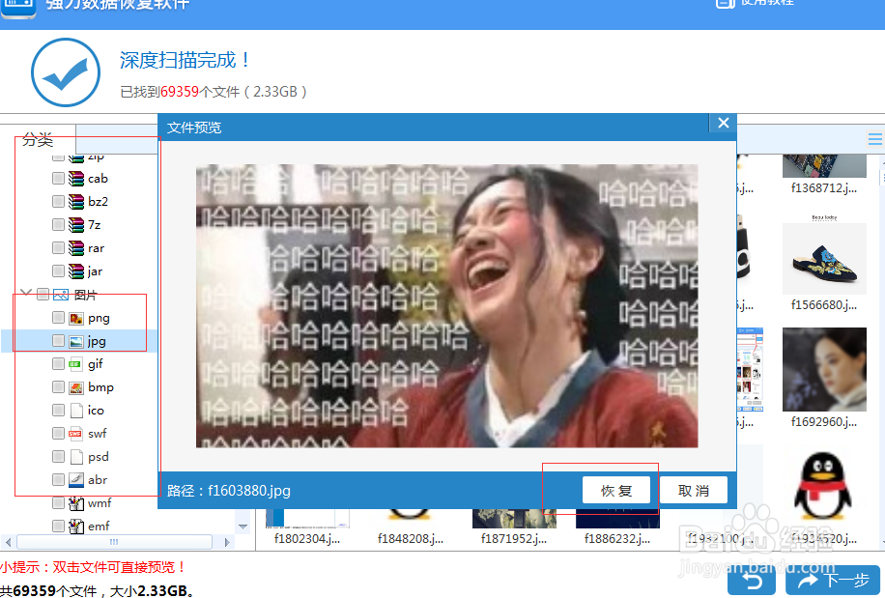Check the 7z file type checkbox
The height and width of the screenshot is (598, 885).
tap(58, 224)
